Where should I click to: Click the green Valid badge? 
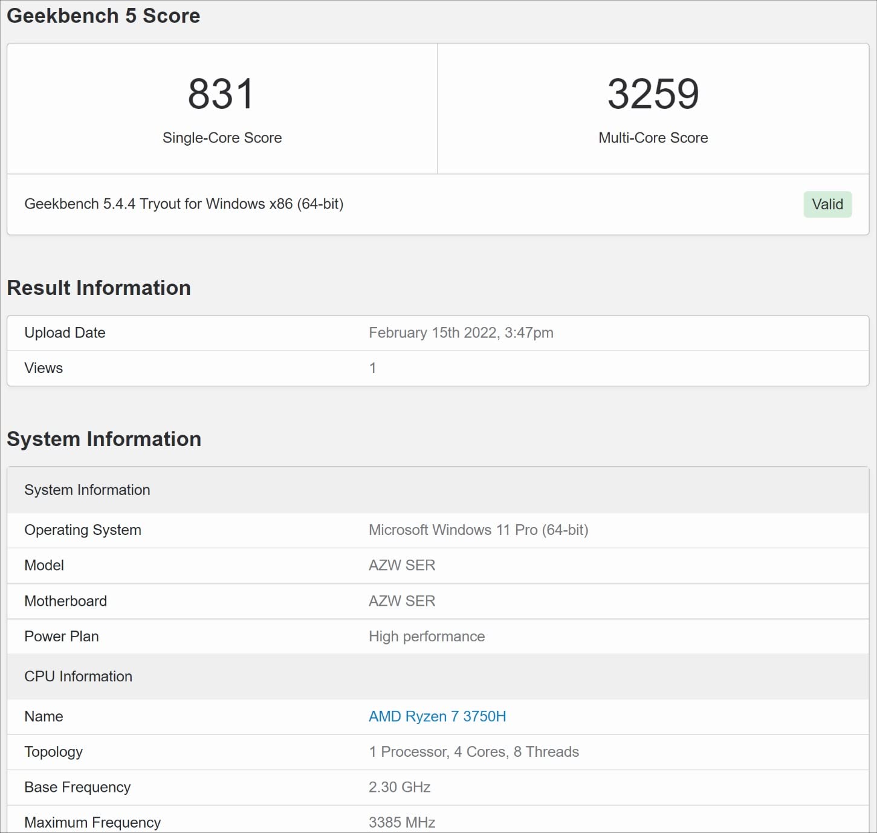pyautogui.click(x=827, y=204)
